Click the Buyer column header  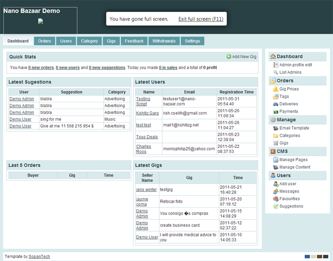(33, 175)
